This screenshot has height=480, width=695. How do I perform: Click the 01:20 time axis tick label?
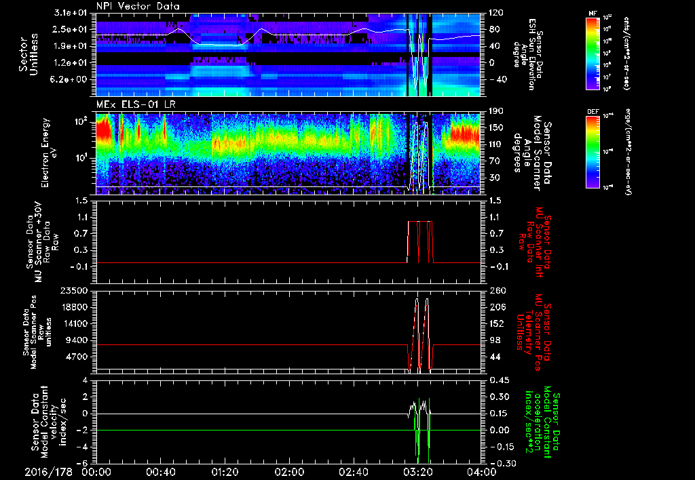pos(224,472)
